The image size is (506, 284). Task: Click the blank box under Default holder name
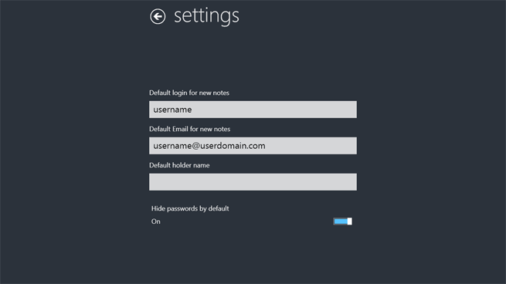tap(253, 182)
